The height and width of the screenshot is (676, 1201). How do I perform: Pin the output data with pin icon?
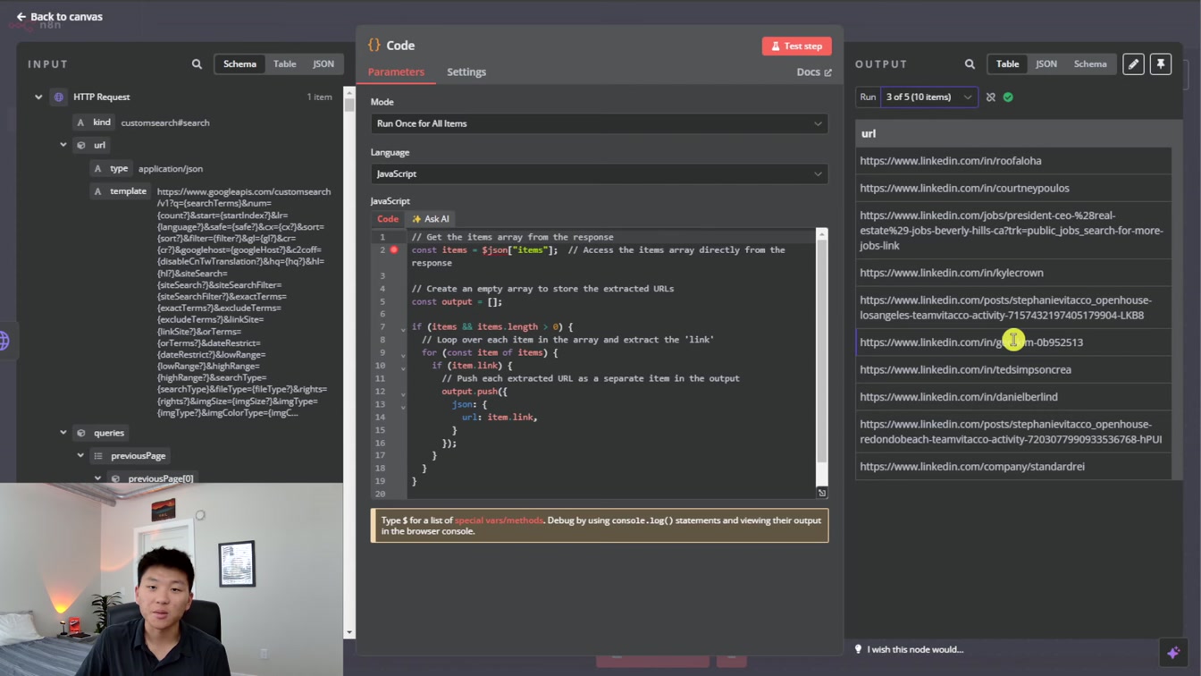[x=1161, y=64]
